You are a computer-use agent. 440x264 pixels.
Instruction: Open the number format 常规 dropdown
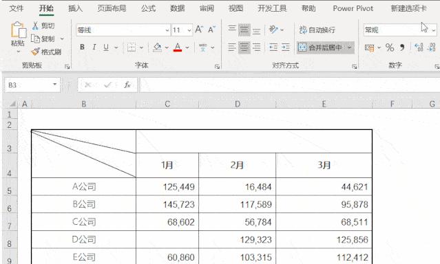[434, 30]
